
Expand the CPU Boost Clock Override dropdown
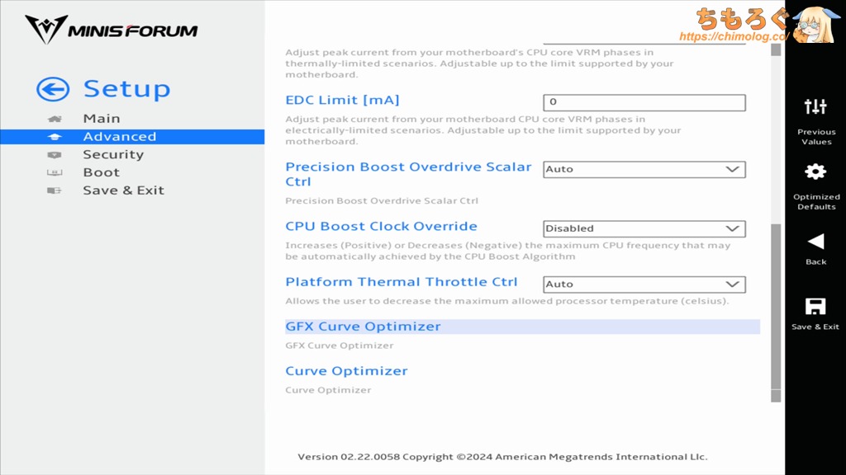(x=644, y=228)
